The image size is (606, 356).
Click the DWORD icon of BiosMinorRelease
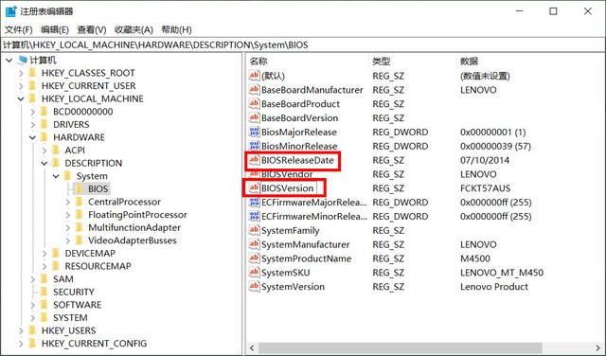pyautogui.click(x=254, y=146)
